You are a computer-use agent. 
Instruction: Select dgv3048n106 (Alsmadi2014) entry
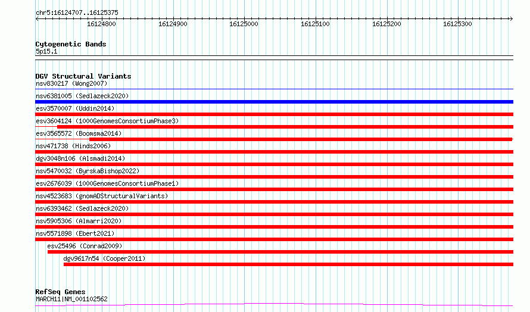pos(80,158)
